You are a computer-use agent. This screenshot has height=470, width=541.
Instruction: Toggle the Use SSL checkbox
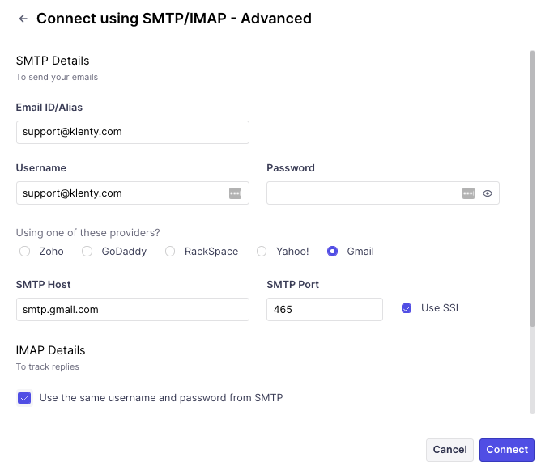[x=407, y=308]
